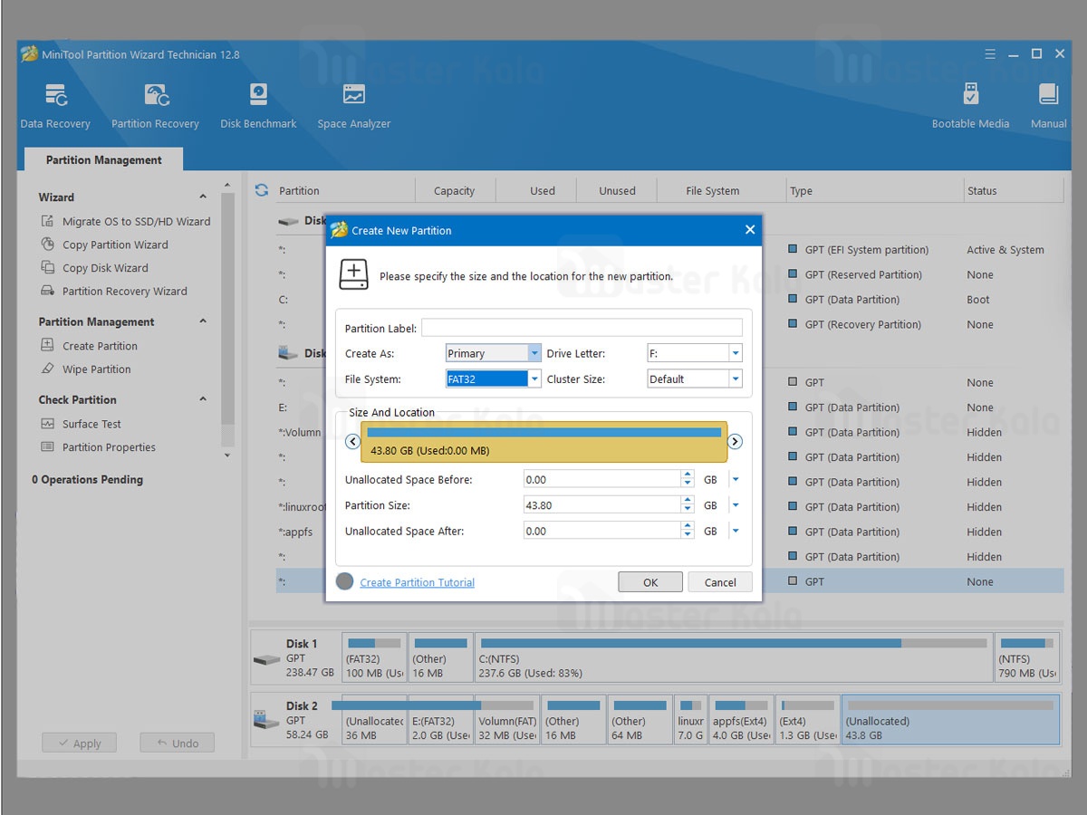Sort by the Capacity column header
1087x815 pixels.
tap(455, 190)
